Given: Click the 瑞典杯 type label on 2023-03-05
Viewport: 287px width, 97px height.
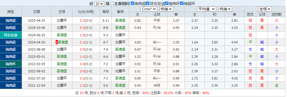Looking at the screenshot, I should click(11, 64).
